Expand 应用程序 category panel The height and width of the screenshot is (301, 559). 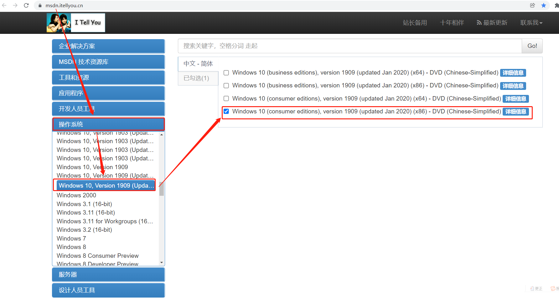108,93
